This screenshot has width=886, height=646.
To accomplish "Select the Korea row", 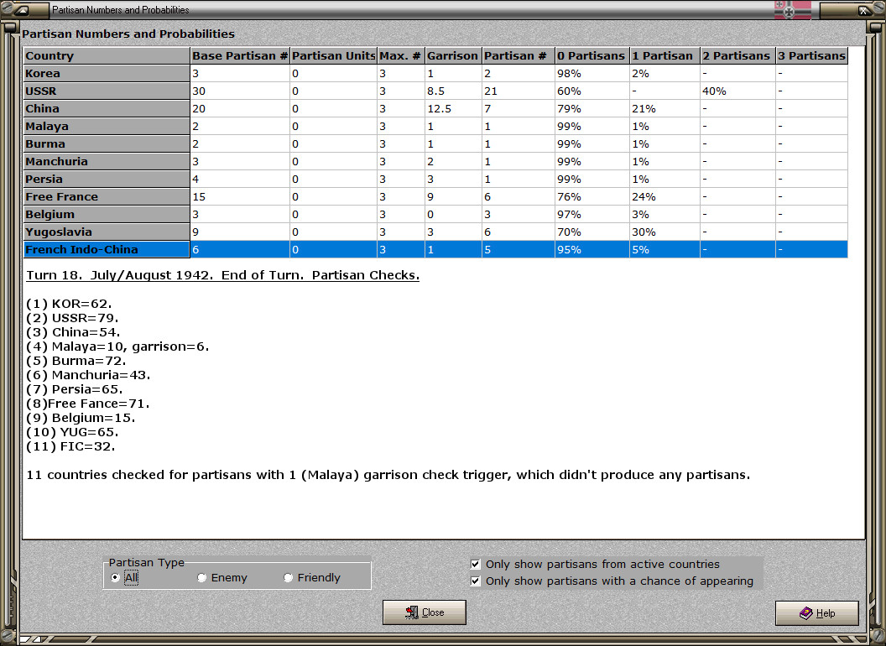I will pos(435,74).
